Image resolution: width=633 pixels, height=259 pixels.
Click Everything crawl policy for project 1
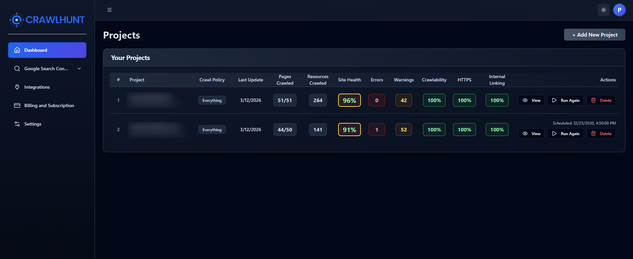212,100
